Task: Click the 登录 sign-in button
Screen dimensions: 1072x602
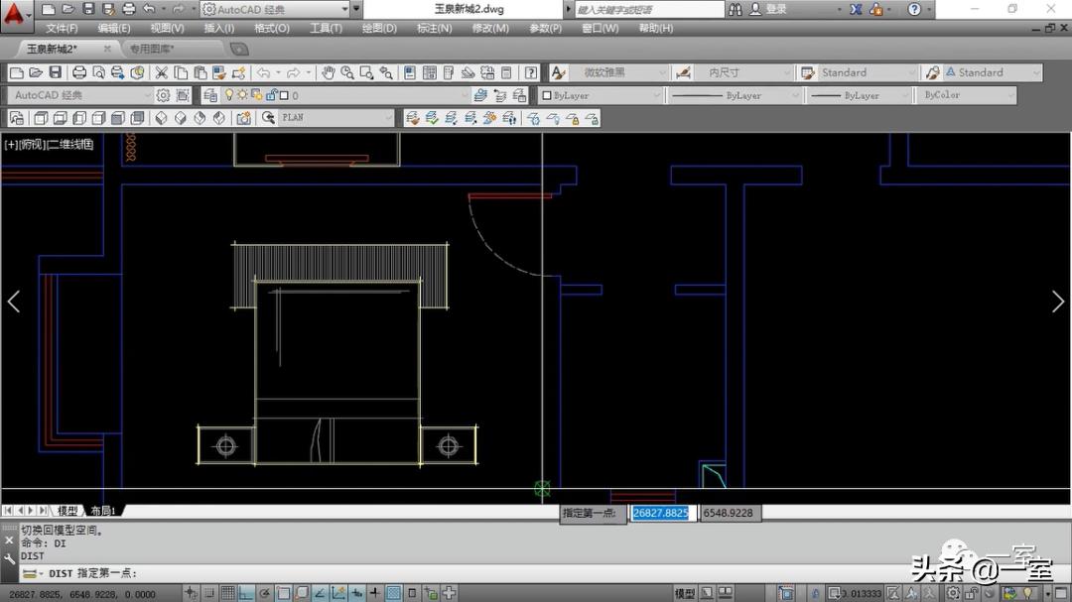Action: (x=776, y=9)
